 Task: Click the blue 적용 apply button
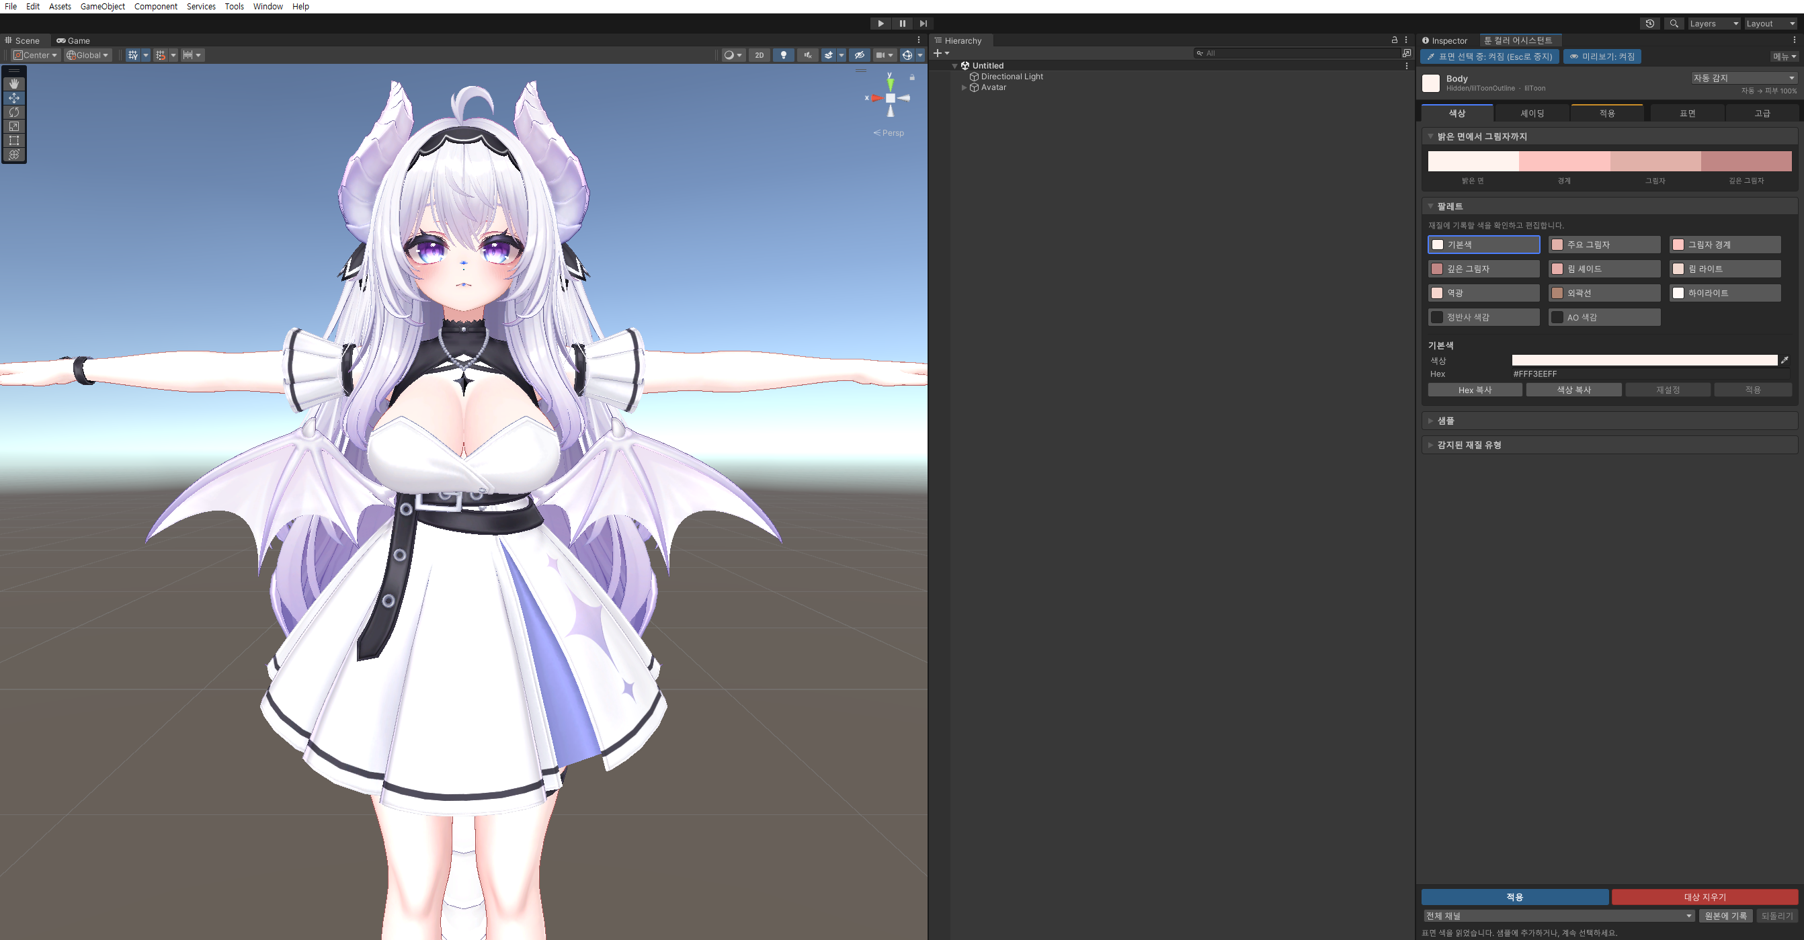pyautogui.click(x=1514, y=896)
